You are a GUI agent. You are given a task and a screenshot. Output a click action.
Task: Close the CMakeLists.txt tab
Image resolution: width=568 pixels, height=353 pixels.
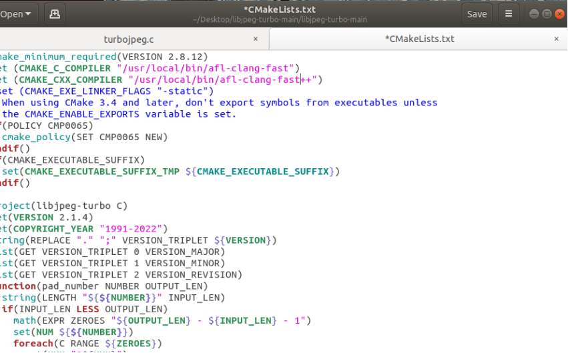[557, 39]
